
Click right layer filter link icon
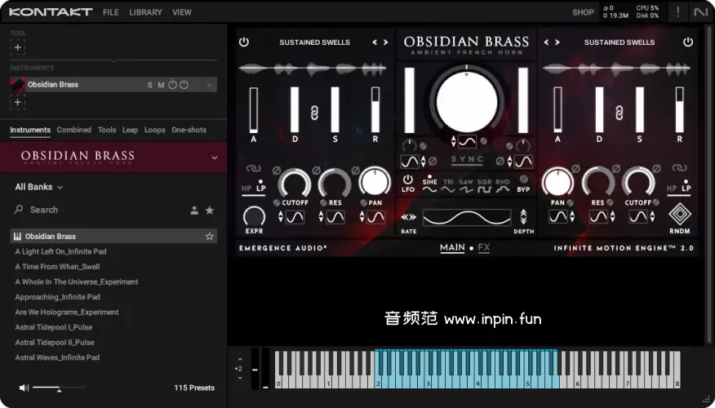(x=679, y=168)
